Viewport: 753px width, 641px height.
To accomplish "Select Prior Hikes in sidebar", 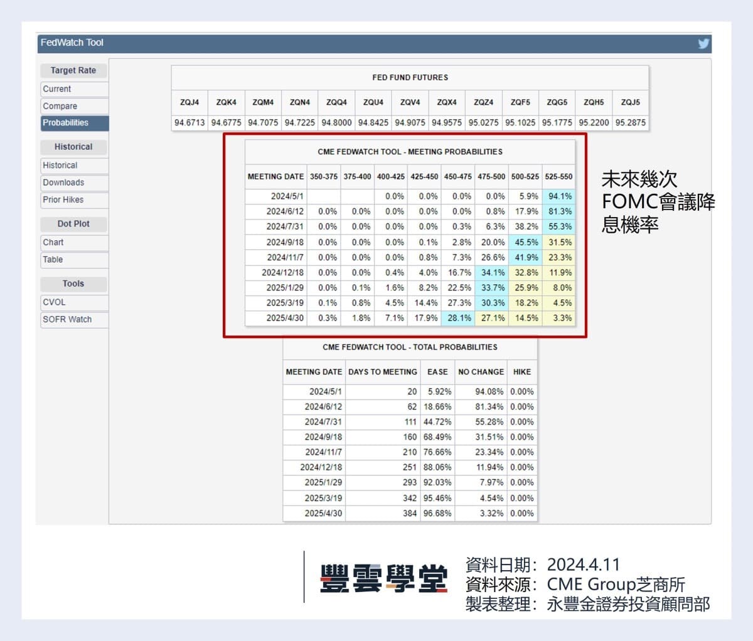I will click(x=63, y=199).
